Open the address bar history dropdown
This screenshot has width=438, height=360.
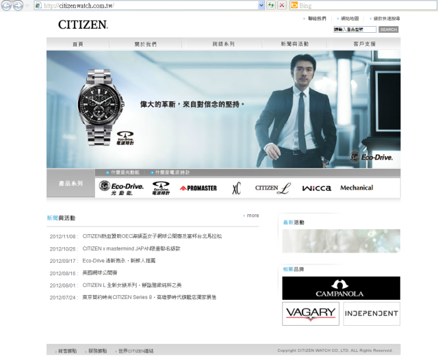coord(261,5)
